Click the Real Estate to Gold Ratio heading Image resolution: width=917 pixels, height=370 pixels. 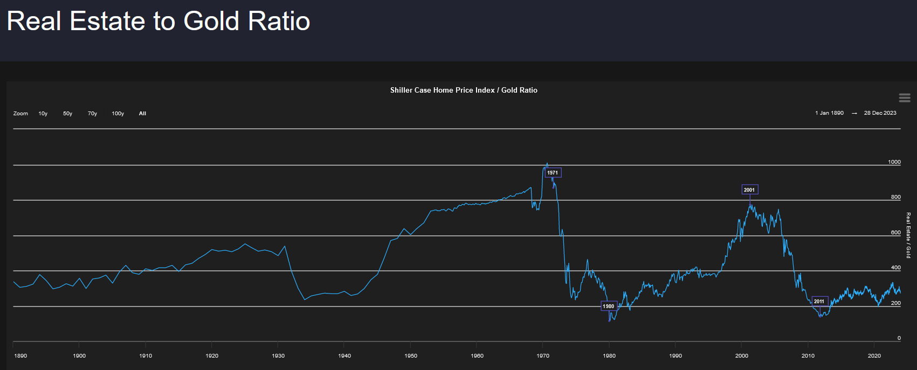coord(158,22)
